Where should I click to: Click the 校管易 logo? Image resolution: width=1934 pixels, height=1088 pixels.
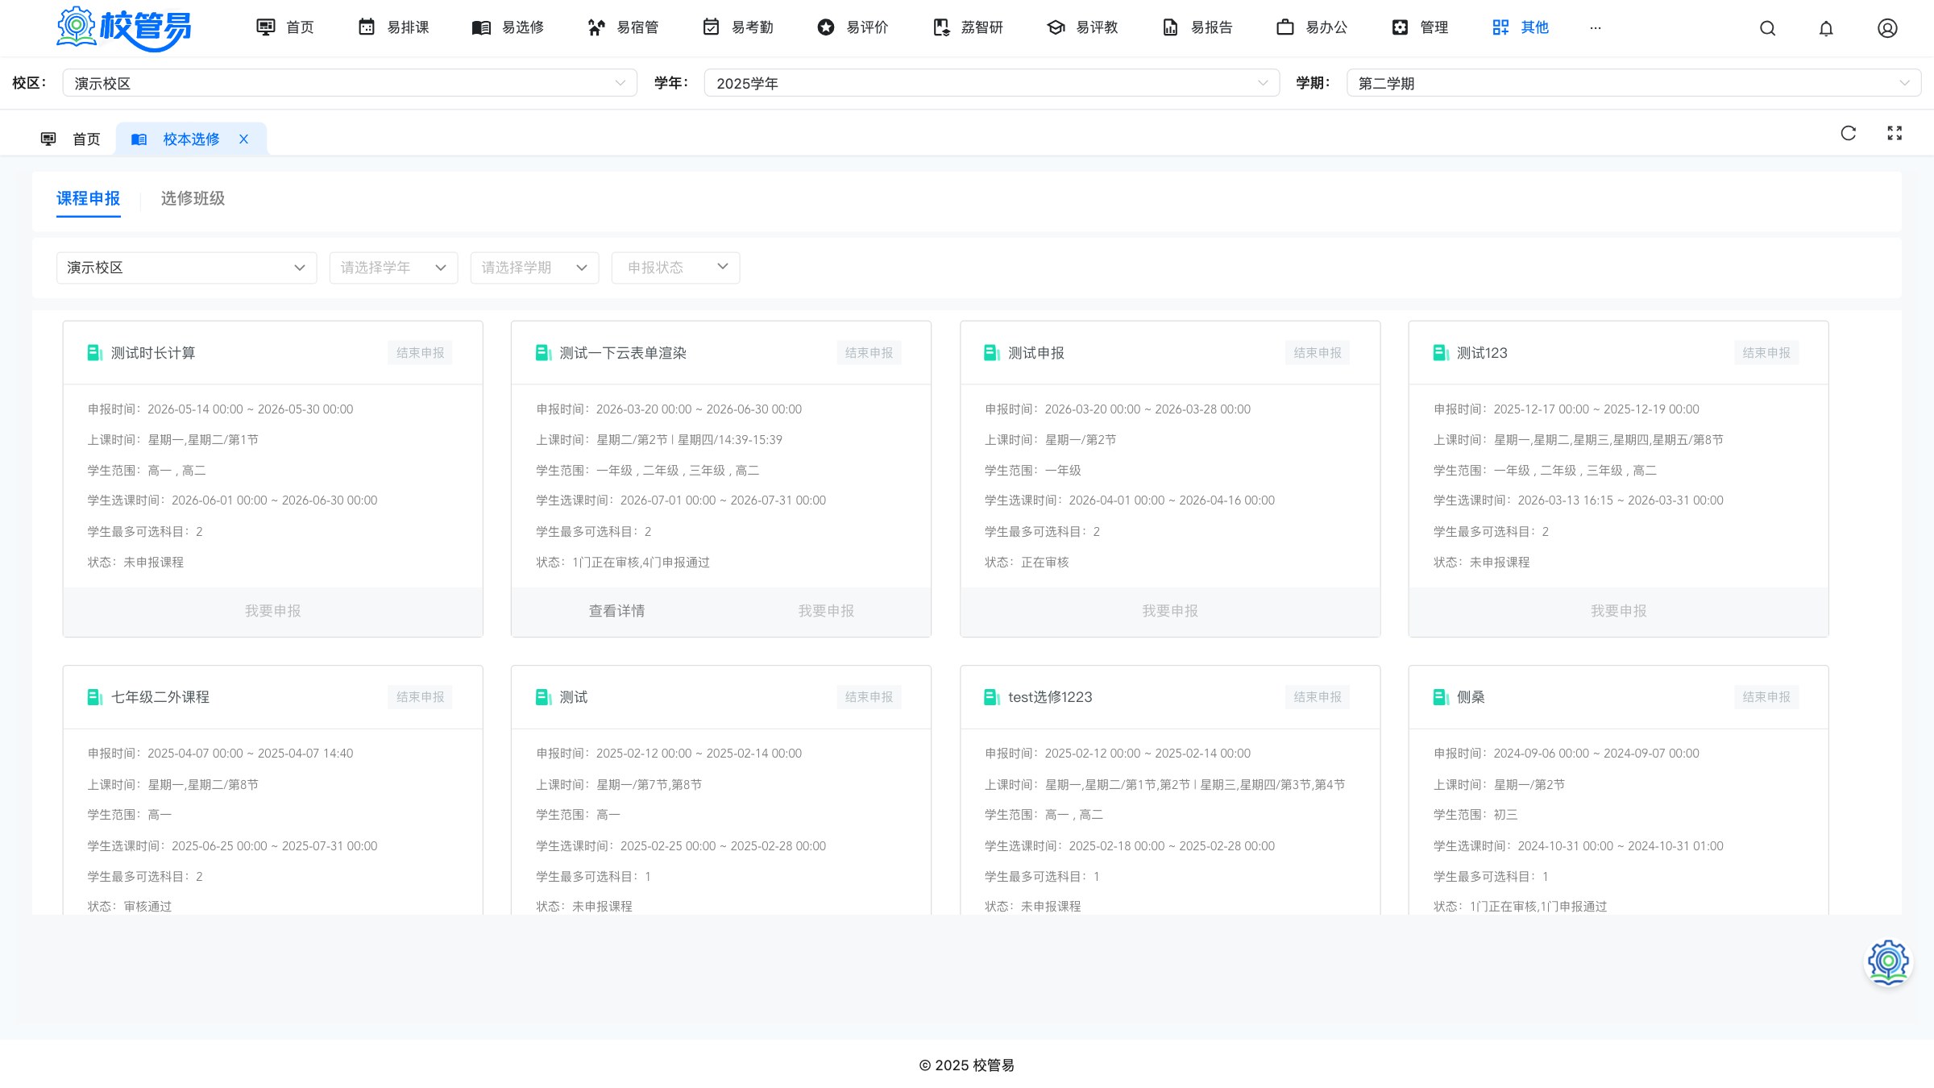pos(123,28)
